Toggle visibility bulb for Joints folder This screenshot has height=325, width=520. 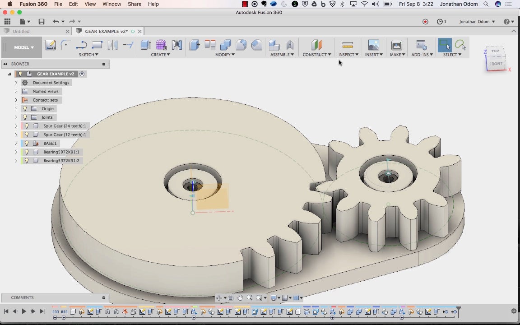click(x=25, y=117)
